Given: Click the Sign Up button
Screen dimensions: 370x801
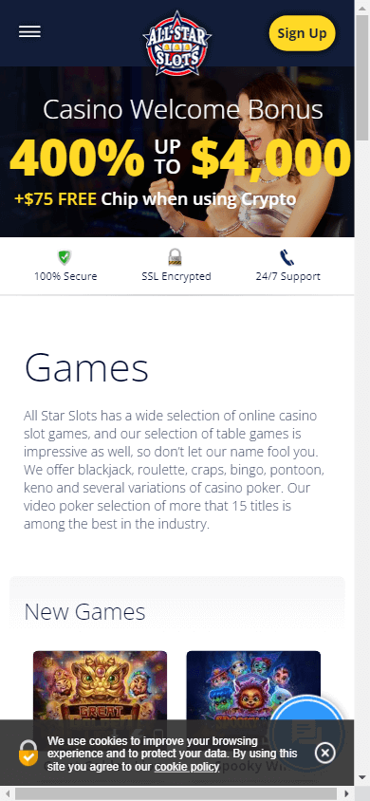Looking at the screenshot, I should [302, 33].
